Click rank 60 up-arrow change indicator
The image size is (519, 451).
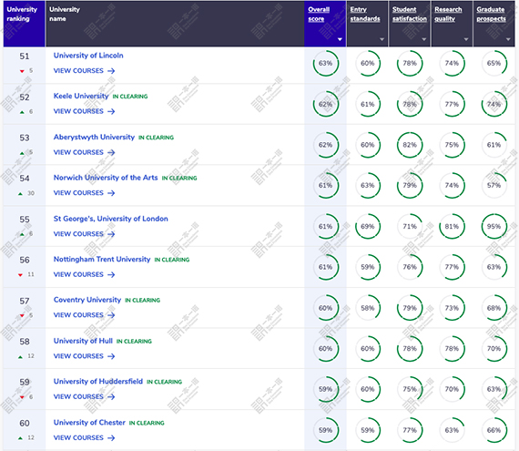point(20,438)
